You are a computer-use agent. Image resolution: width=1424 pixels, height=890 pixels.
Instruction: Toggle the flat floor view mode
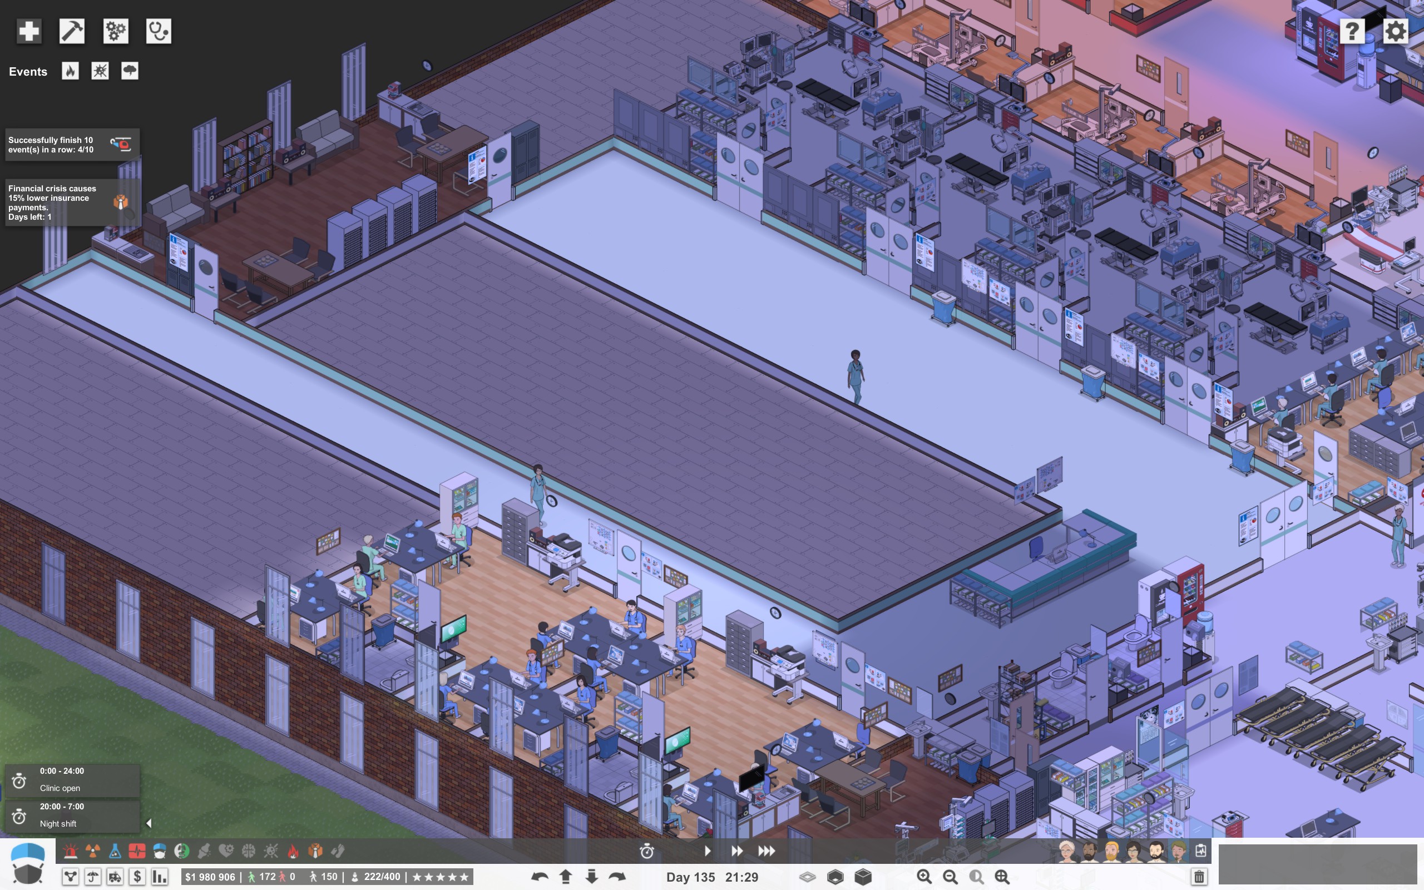[x=807, y=877]
